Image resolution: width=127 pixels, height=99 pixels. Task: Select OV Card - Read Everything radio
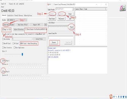(x=21, y=43)
